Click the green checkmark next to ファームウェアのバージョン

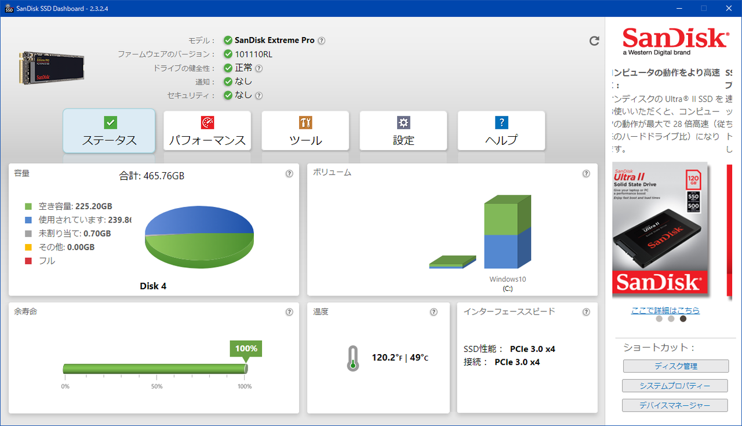[x=228, y=54]
